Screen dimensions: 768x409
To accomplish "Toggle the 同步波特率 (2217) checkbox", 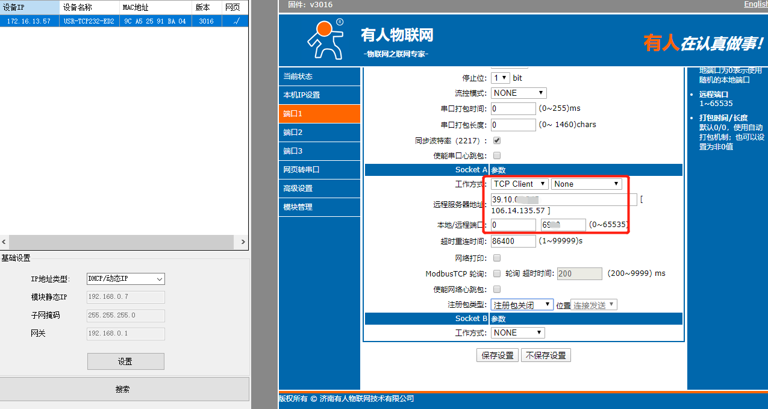I will point(497,140).
